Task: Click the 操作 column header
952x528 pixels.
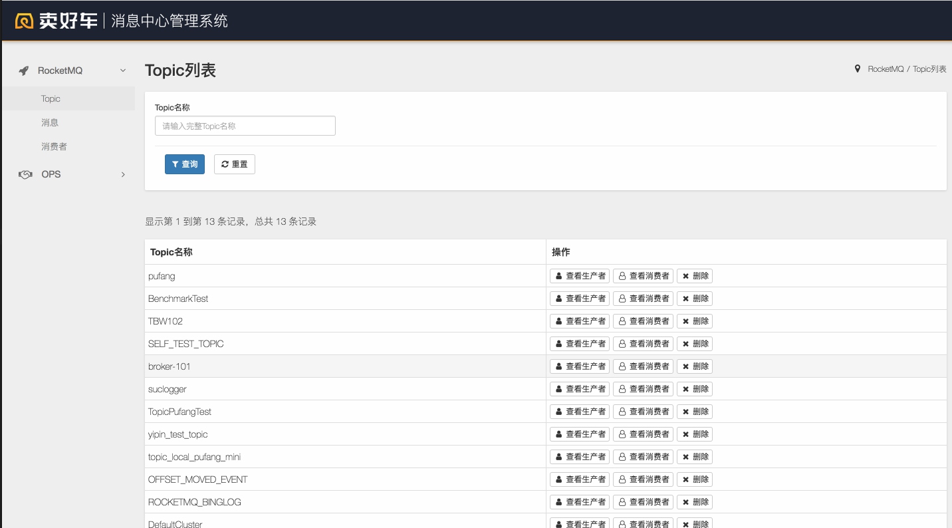Action: click(746, 252)
